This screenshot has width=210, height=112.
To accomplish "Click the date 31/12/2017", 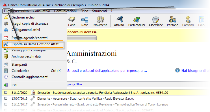I will (20, 104).
